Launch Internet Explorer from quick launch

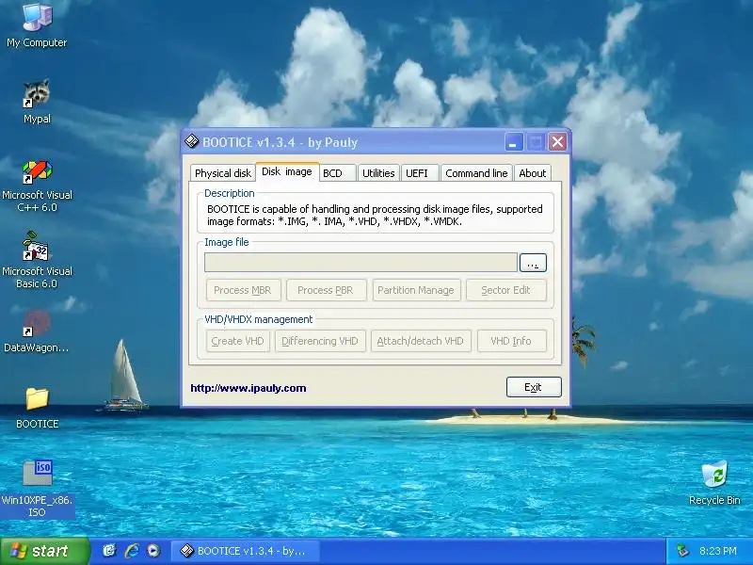pos(132,551)
